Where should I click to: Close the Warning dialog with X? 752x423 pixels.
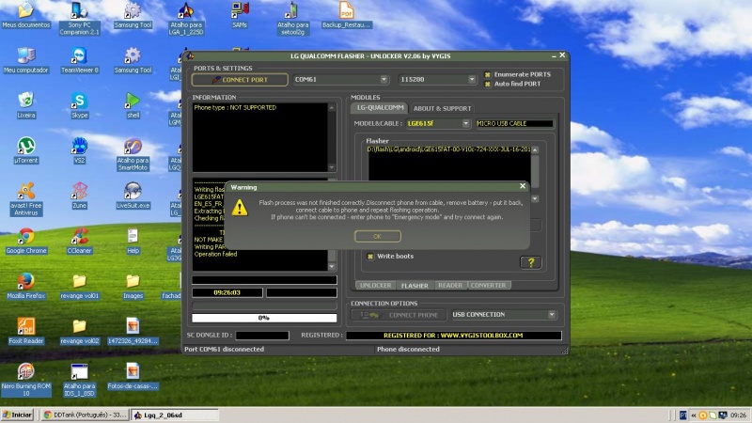(x=523, y=186)
